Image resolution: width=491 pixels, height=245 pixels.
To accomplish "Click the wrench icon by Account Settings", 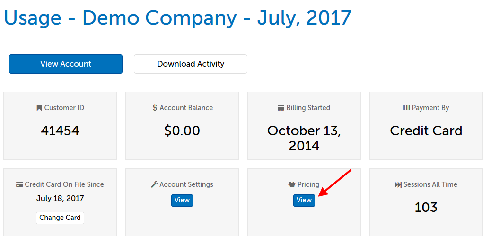I will [x=154, y=184].
